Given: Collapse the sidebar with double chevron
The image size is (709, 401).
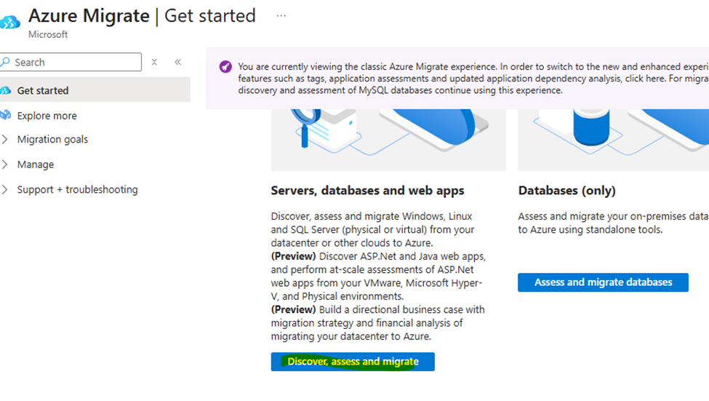Looking at the screenshot, I should [x=177, y=62].
